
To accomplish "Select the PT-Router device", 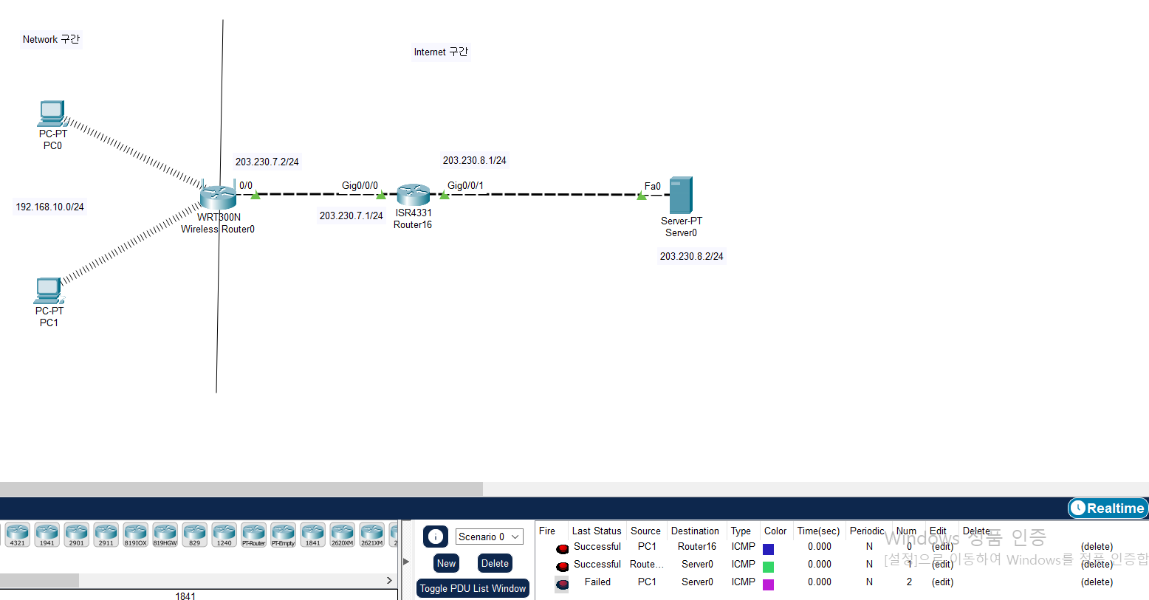I will click(x=253, y=534).
